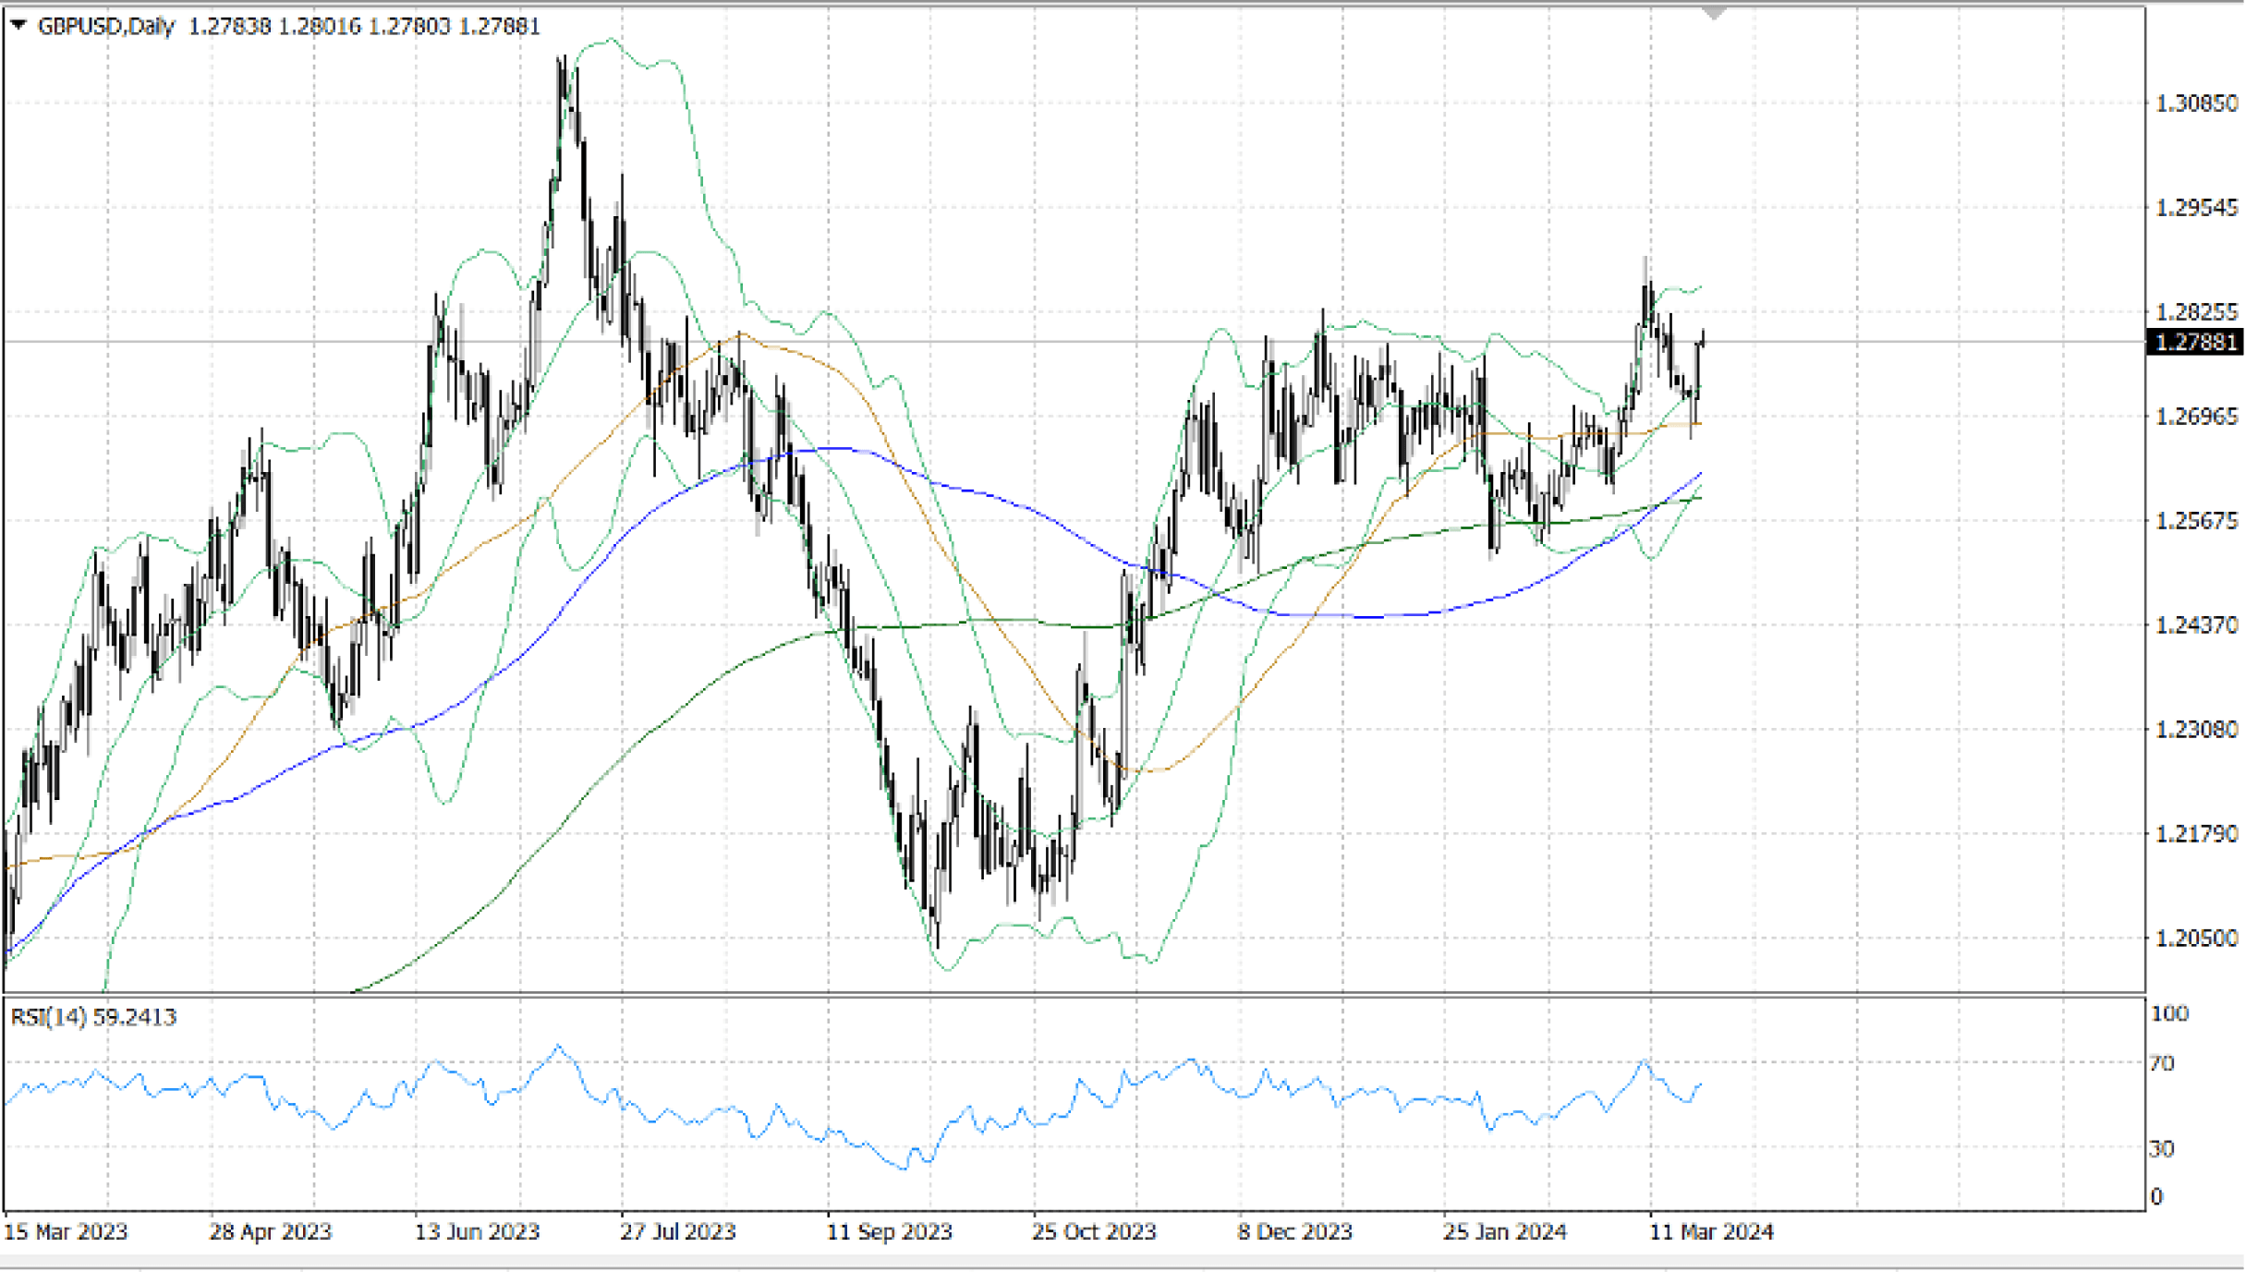The height and width of the screenshot is (1272, 2246).
Task: Click the 1.30850 price scale label
Action: coord(2196,103)
